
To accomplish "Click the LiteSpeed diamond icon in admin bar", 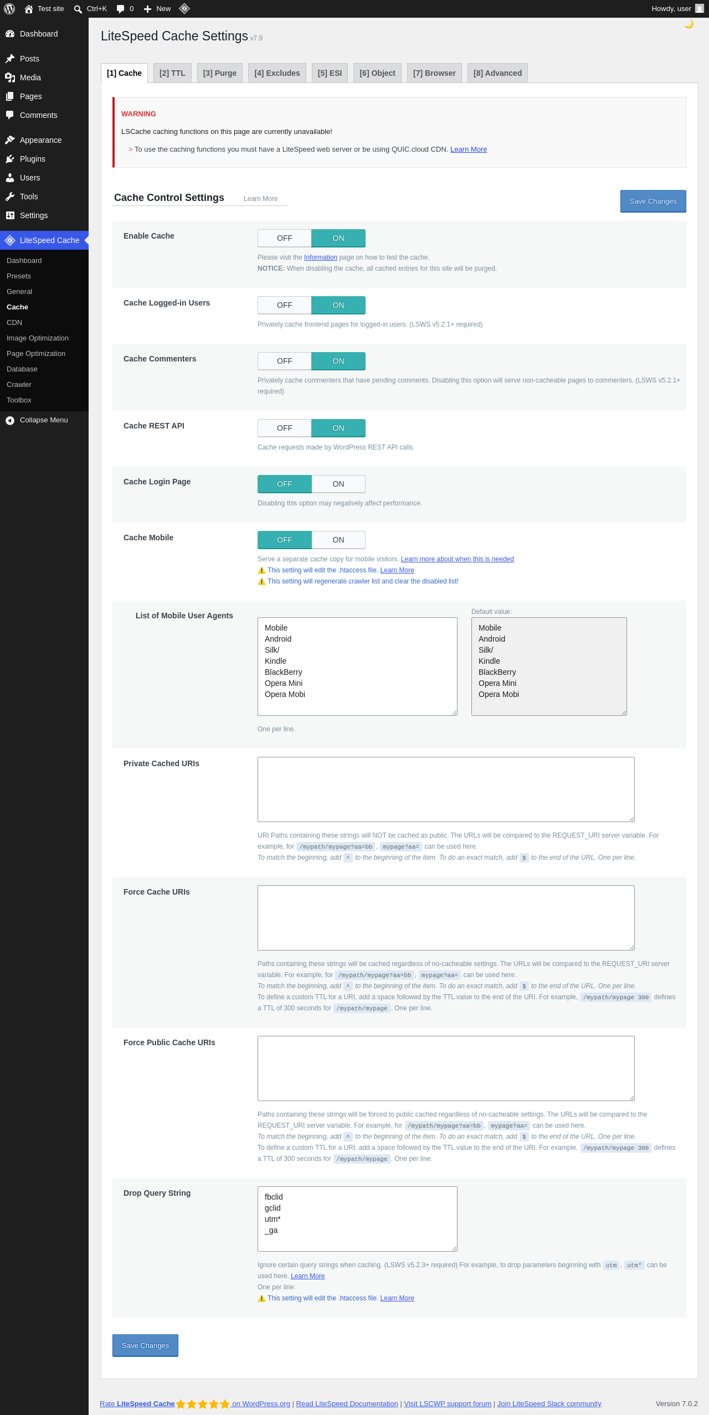I will point(184,8).
